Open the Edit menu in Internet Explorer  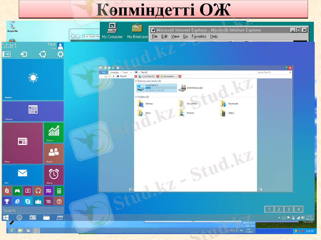[165, 36]
